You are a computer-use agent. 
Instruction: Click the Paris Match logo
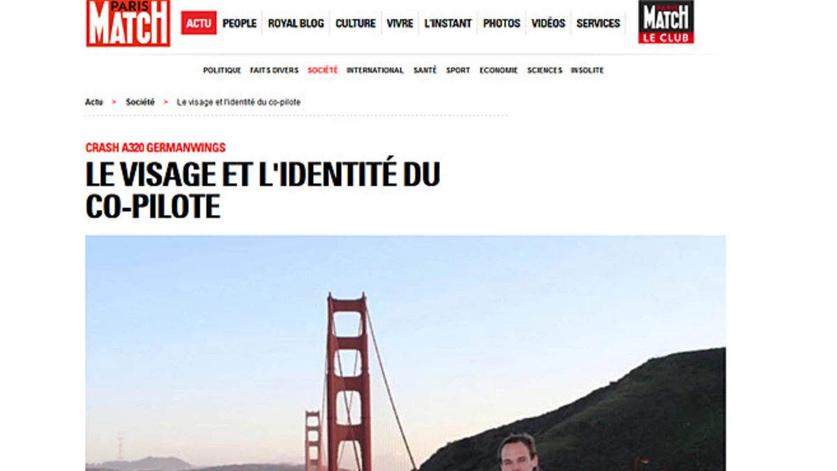coord(128,23)
